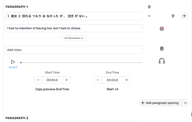192x122 pixels.
Task: Increase the End Time with plus
Action: coord(127,80)
